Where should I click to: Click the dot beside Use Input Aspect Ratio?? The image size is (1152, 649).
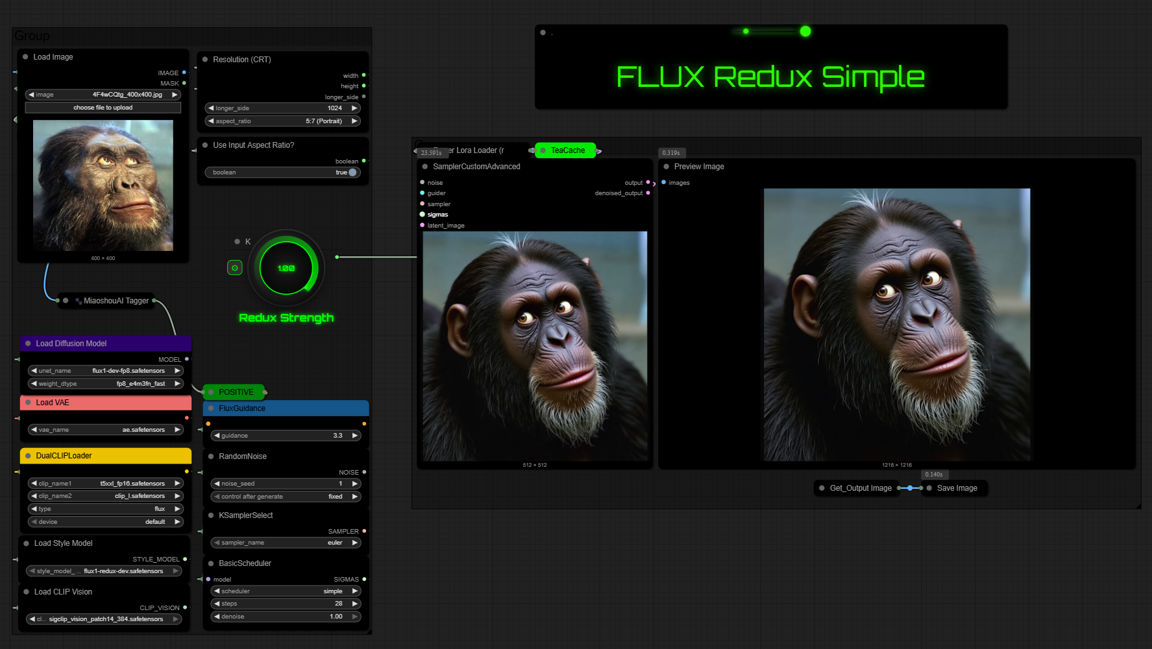tap(205, 145)
